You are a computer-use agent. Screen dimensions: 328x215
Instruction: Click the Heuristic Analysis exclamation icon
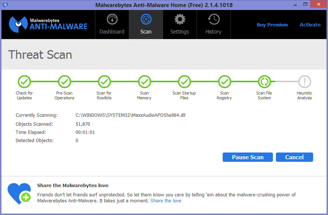(305, 82)
